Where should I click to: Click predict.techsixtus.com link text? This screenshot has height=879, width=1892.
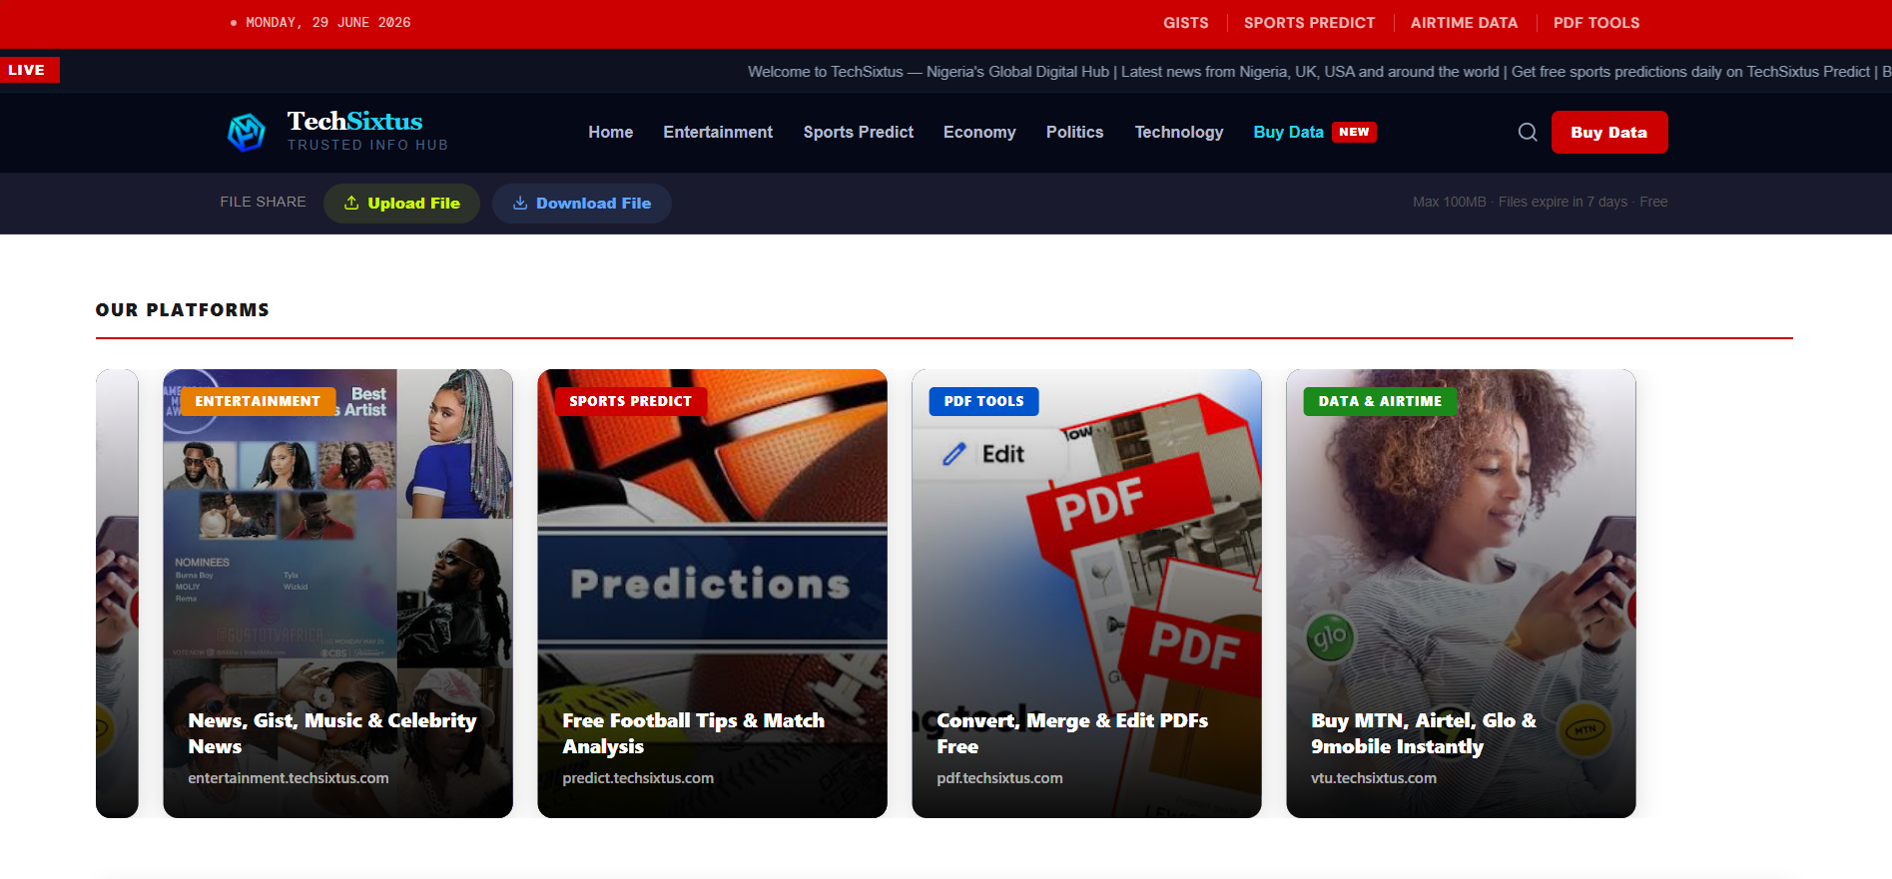638,778
